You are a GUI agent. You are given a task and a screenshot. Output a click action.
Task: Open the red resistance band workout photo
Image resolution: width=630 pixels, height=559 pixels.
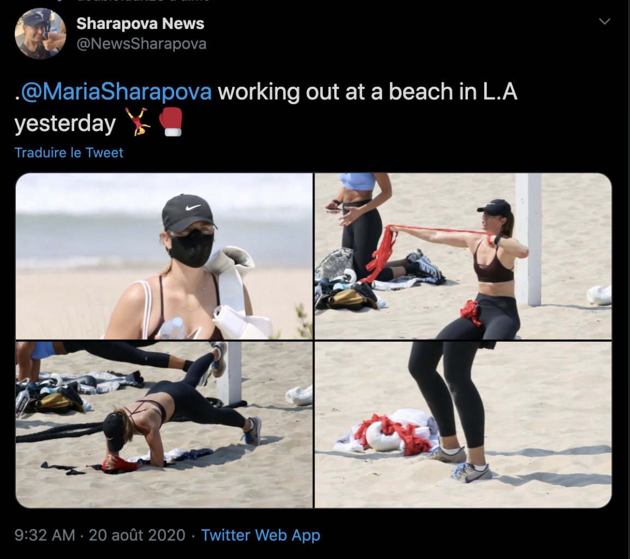(463, 257)
